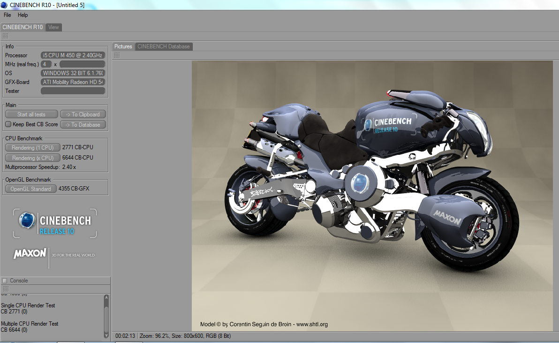Viewport: 559px width, 343px height.
Task: Click the console scrollbar down arrow
Action: tap(106, 335)
